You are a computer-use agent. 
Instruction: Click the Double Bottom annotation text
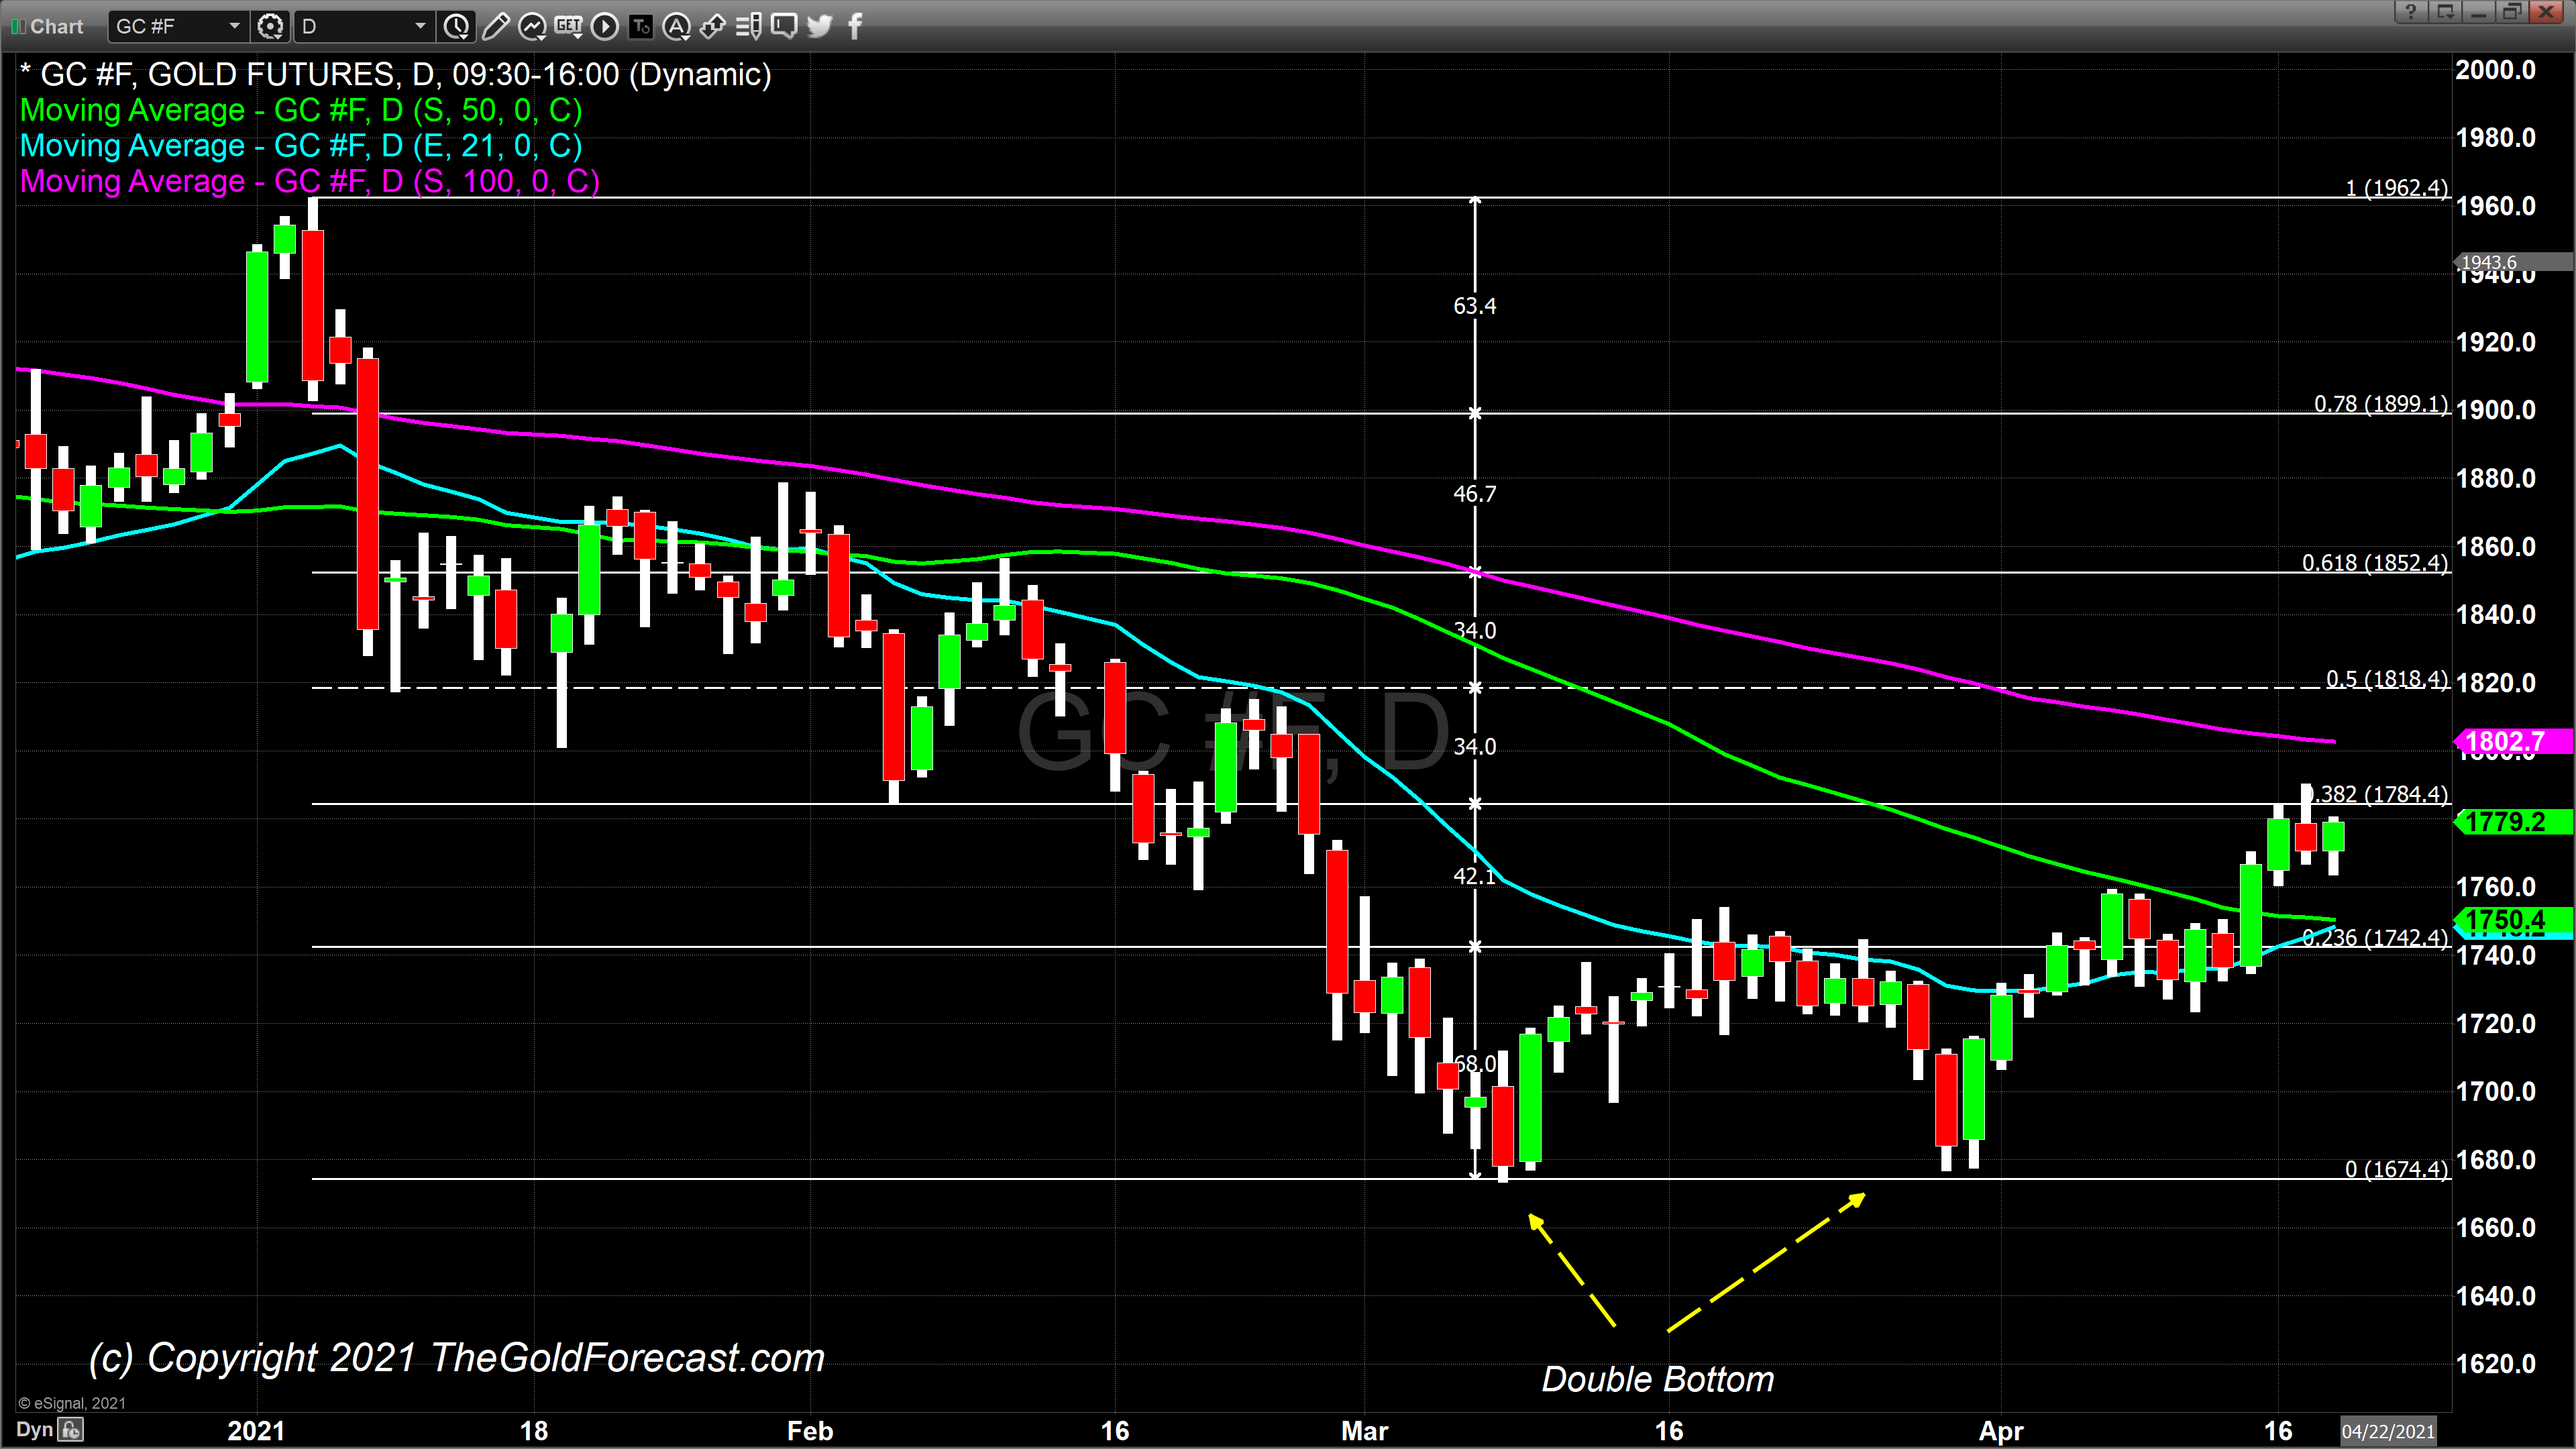(x=1658, y=1379)
